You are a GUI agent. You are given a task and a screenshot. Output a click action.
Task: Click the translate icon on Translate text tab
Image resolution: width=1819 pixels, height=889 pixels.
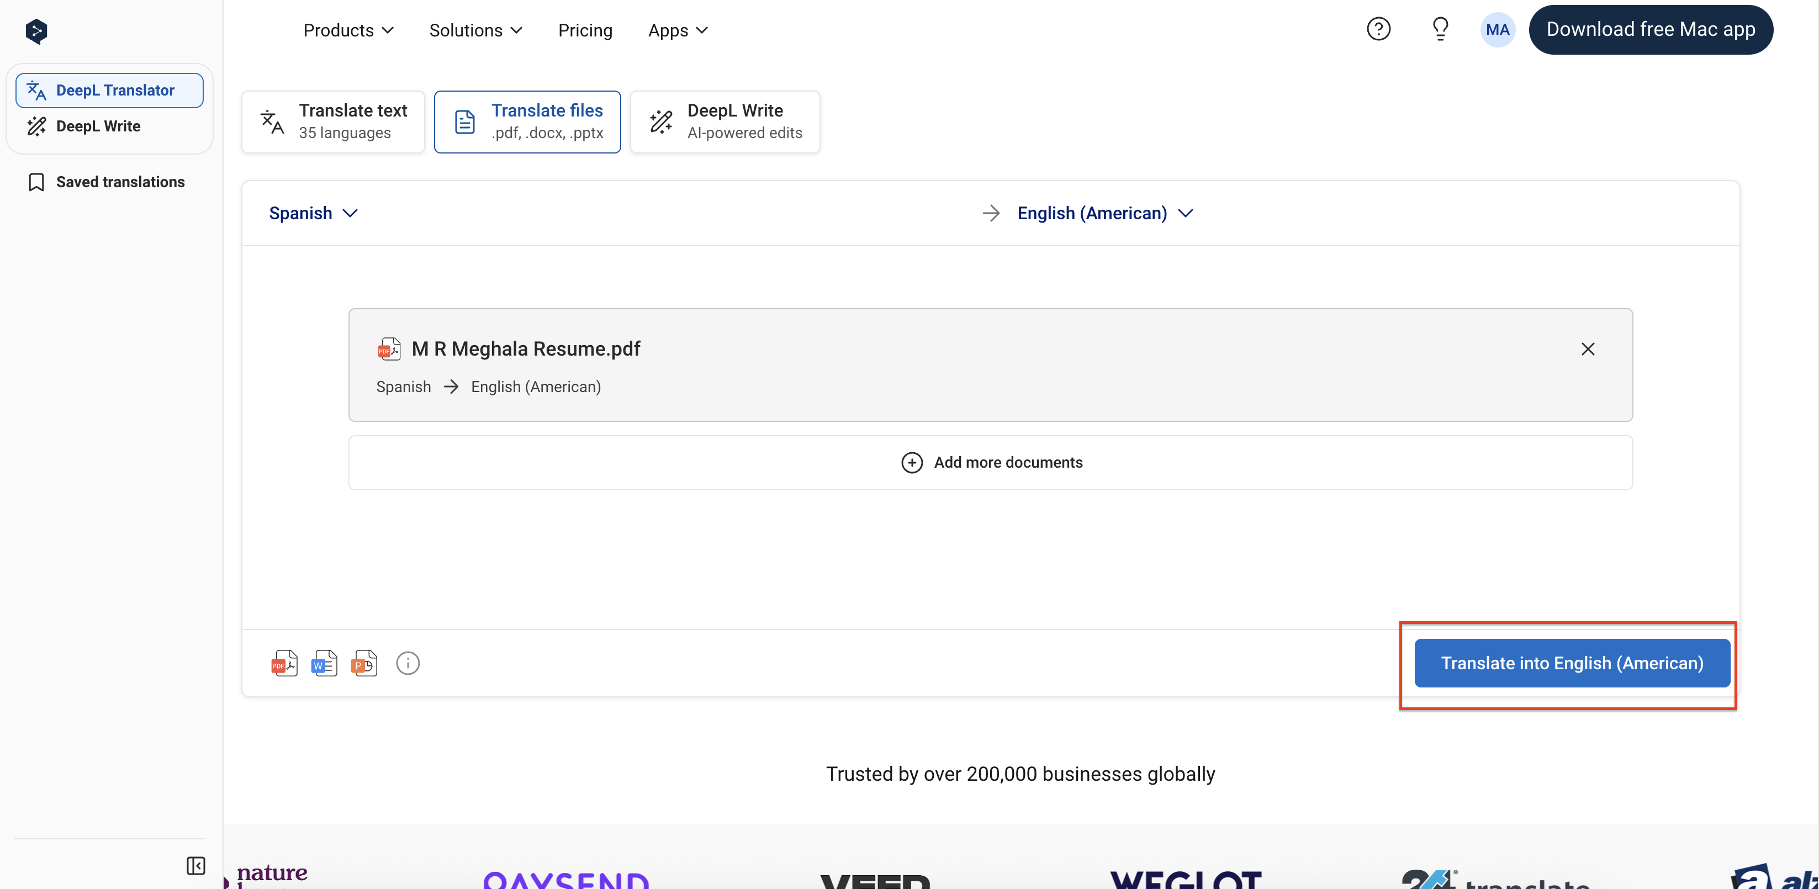272,122
